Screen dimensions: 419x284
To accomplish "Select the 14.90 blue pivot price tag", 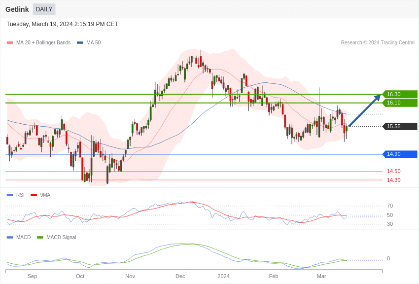I will point(400,154).
